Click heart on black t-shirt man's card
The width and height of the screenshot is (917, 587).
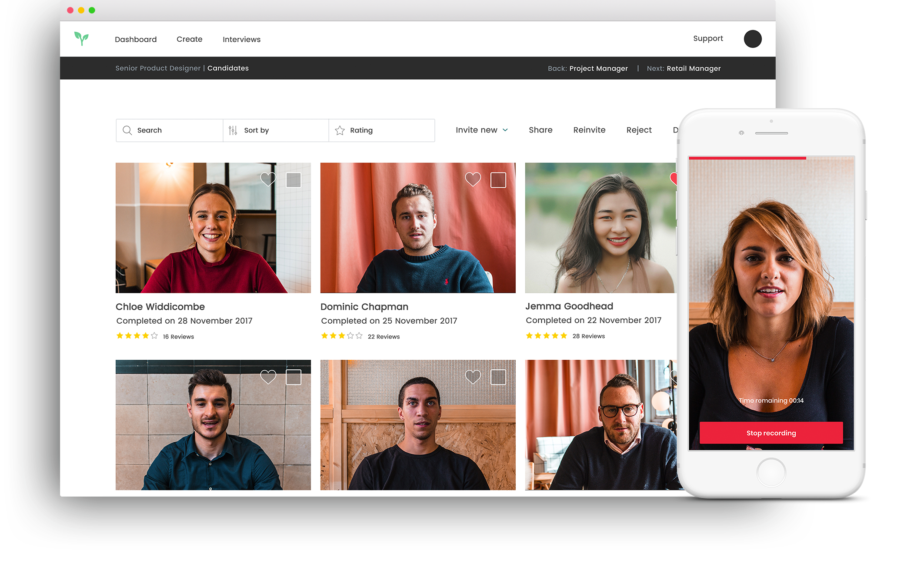(x=473, y=377)
